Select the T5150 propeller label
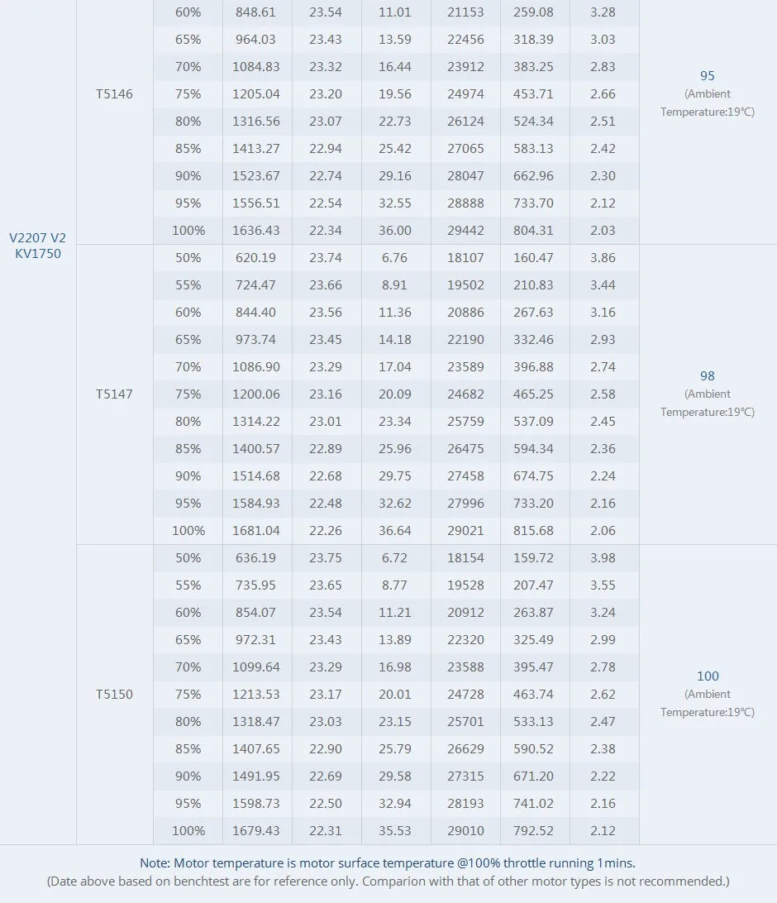Screen dimensions: 777x903 (x=114, y=695)
